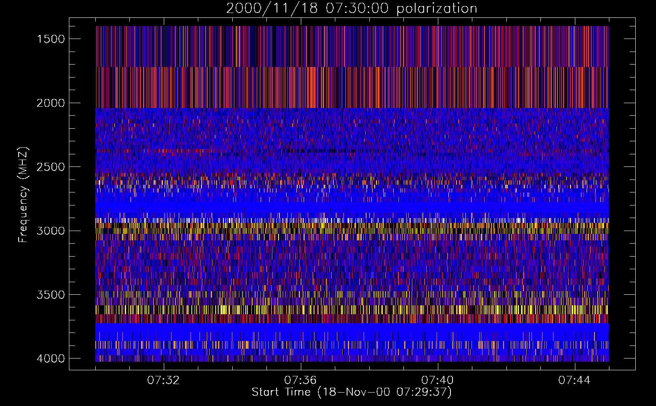Click the 4000 frequency tick label
The width and height of the screenshot is (656, 406).
coord(51,358)
